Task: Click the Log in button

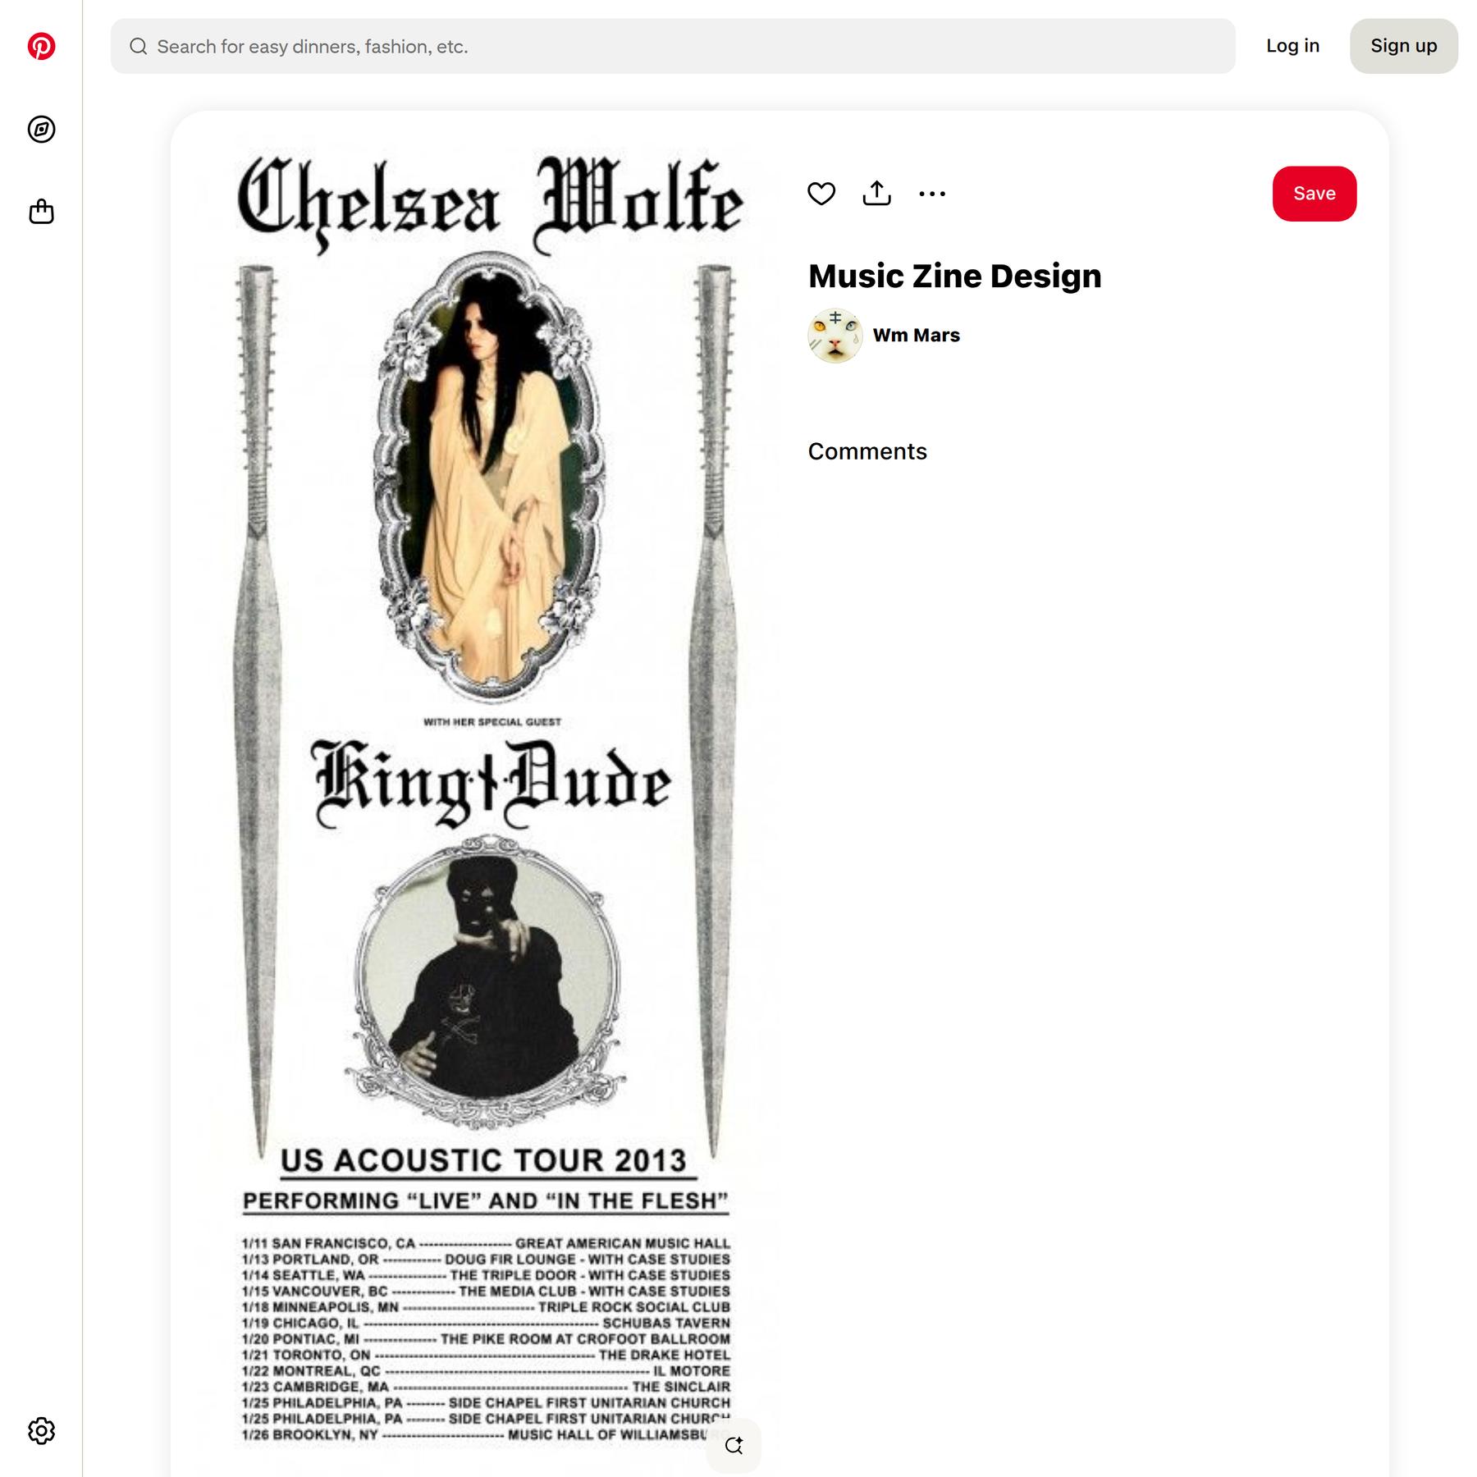Action: pos(1292,46)
